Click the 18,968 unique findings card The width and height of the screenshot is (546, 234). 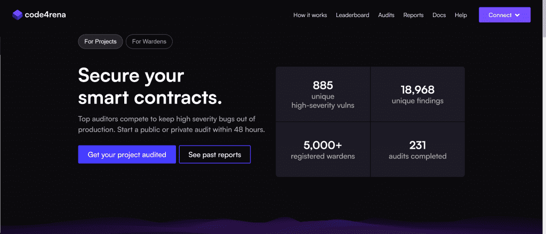click(417, 94)
